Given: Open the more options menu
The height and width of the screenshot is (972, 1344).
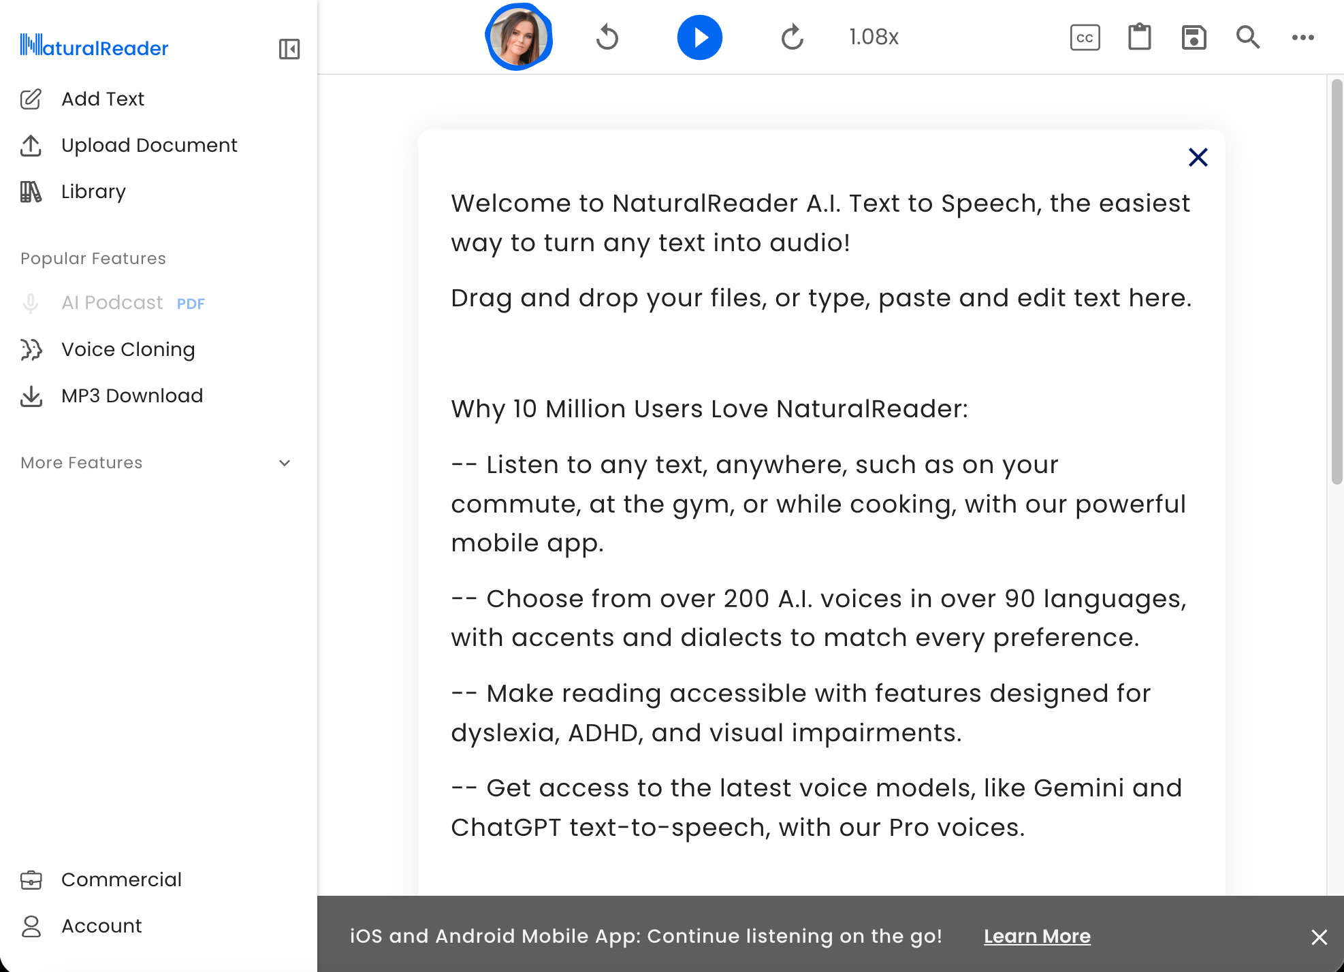Looking at the screenshot, I should point(1302,37).
